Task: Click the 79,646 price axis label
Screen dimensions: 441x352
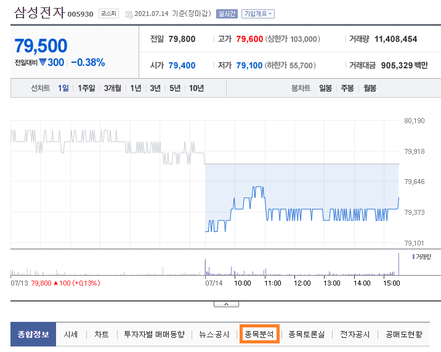Action: pyautogui.click(x=415, y=182)
